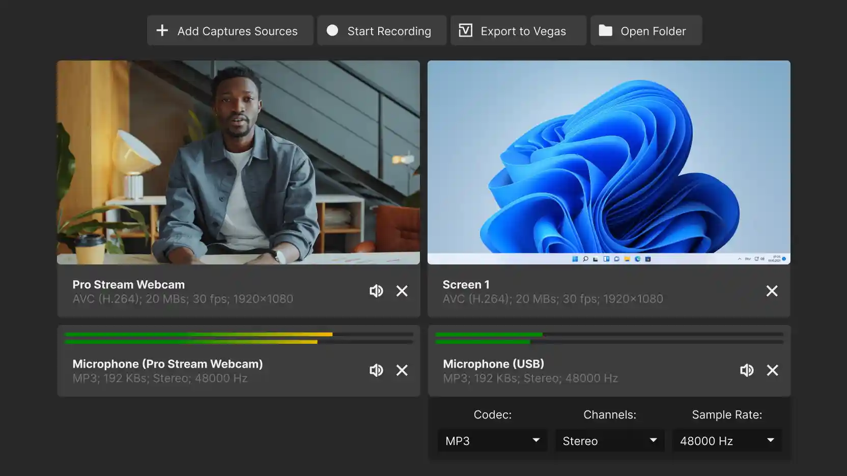Click the Open Folder button label
The width and height of the screenshot is (847, 476).
point(653,31)
